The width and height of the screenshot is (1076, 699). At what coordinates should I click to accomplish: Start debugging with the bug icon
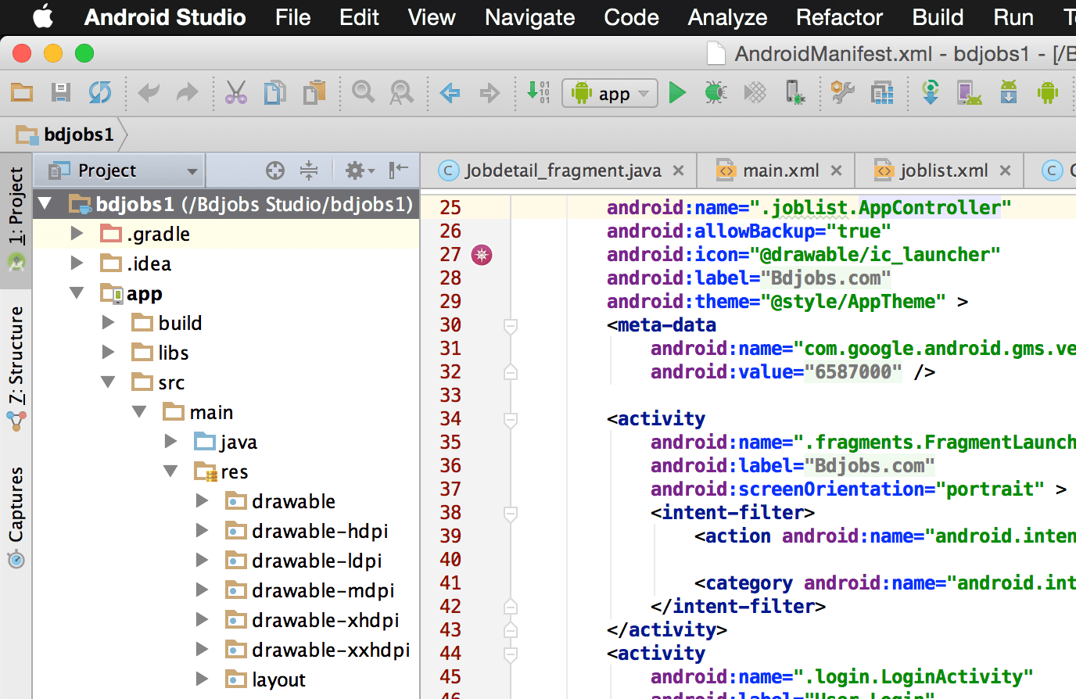[716, 93]
